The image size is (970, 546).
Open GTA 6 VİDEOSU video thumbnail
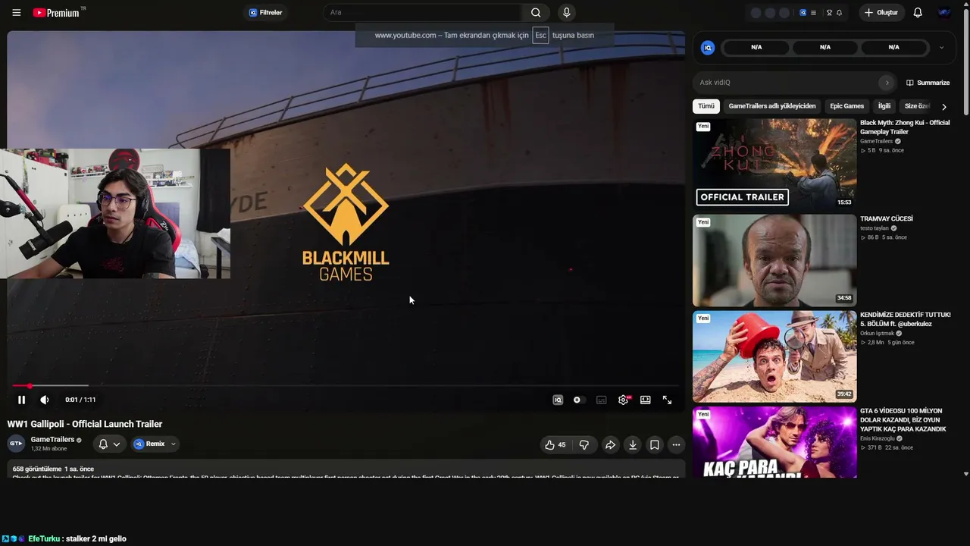774,442
